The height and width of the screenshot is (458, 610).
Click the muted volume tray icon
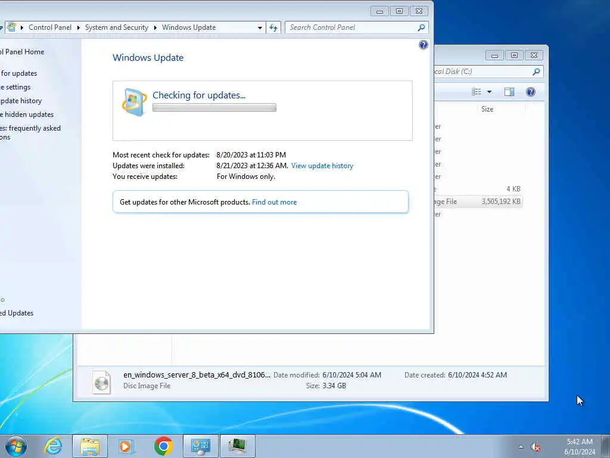tap(536, 447)
